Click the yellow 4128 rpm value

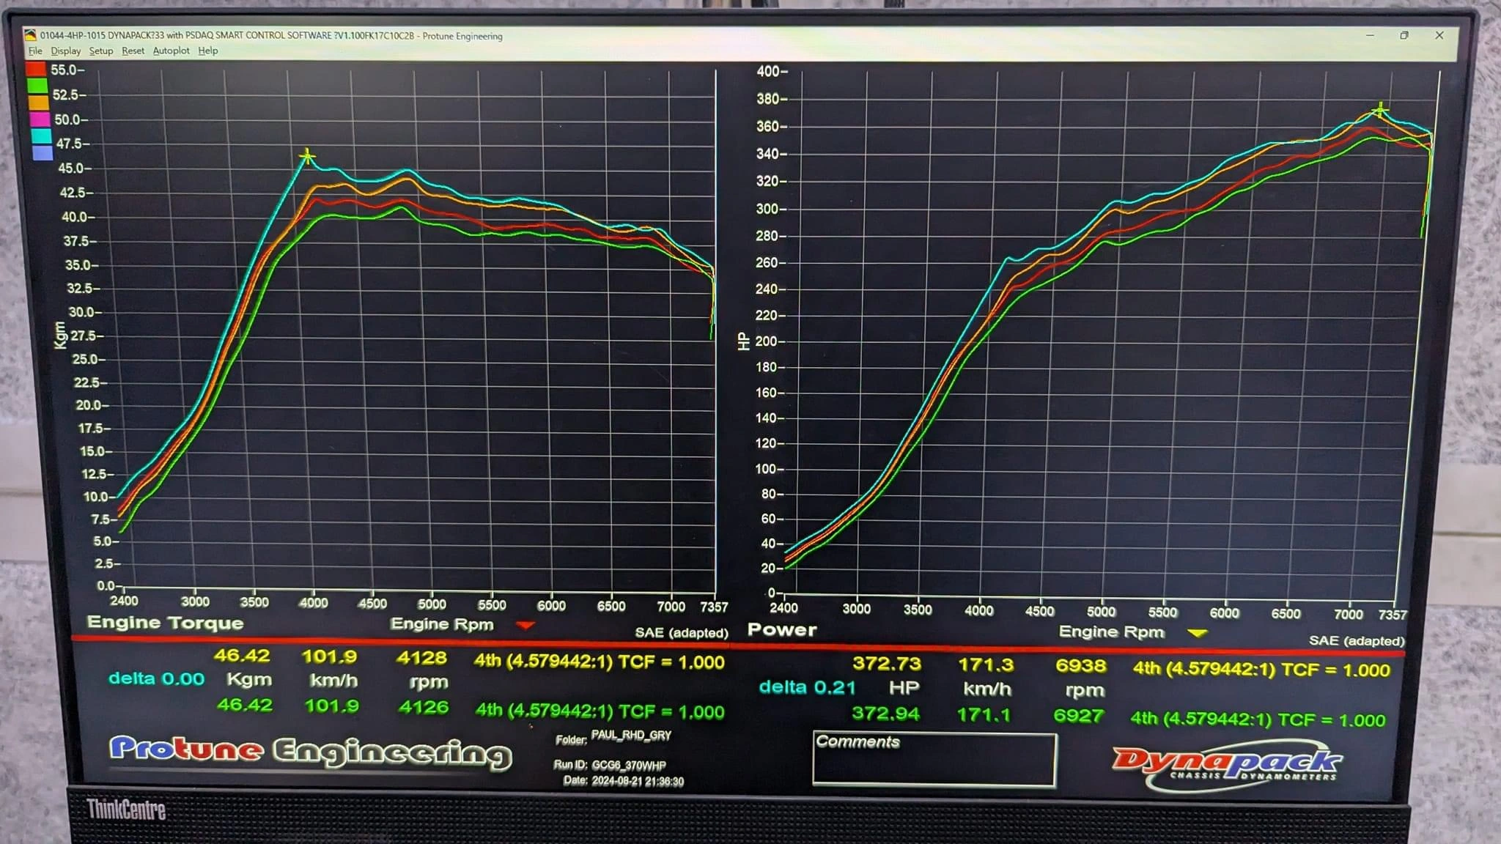421,658
